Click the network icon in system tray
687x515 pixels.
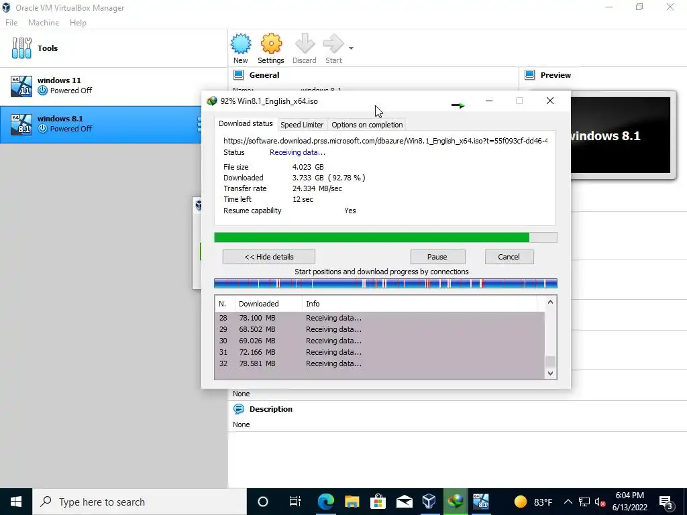tap(584, 502)
